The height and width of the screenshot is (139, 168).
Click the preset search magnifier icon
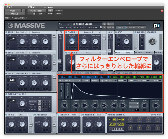click(69, 24)
